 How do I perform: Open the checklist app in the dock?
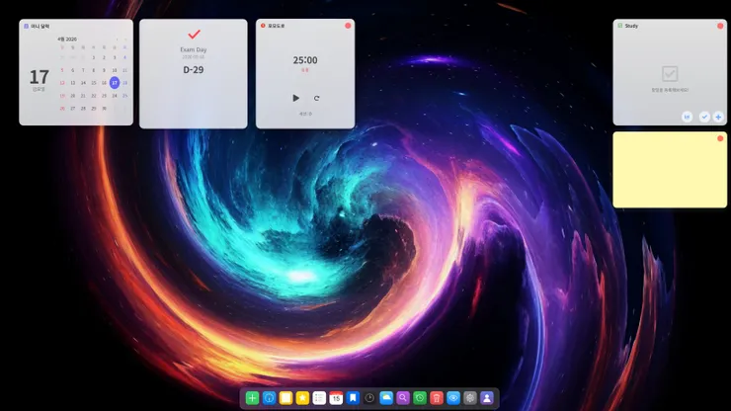pyautogui.click(x=319, y=398)
